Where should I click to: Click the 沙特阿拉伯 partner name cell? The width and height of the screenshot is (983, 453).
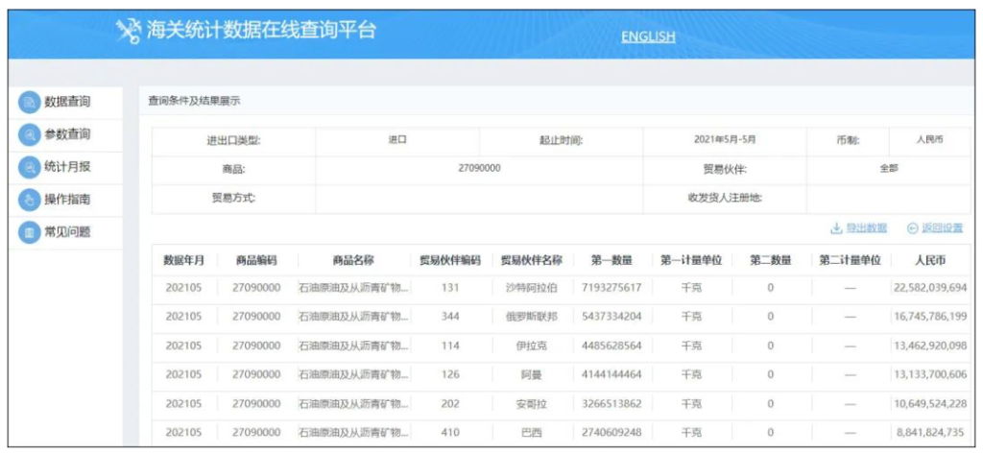[532, 288]
